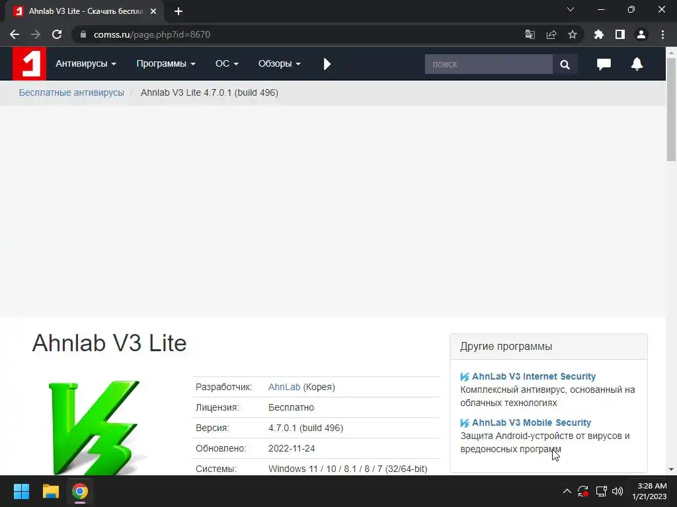The width and height of the screenshot is (677, 507).
Task: Open the comments chat bubble icon
Action: [x=604, y=64]
